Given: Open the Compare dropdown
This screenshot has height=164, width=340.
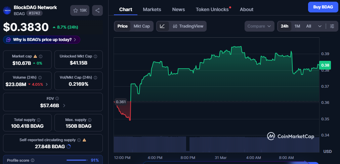Looking at the screenshot, I should coord(259,26).
